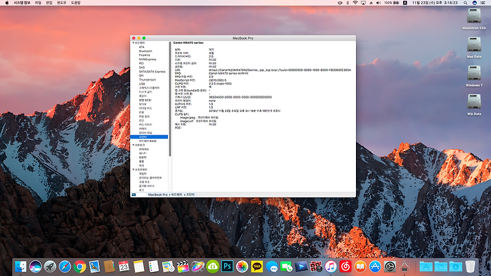Select Windows 7 drive on desktop

474,76
